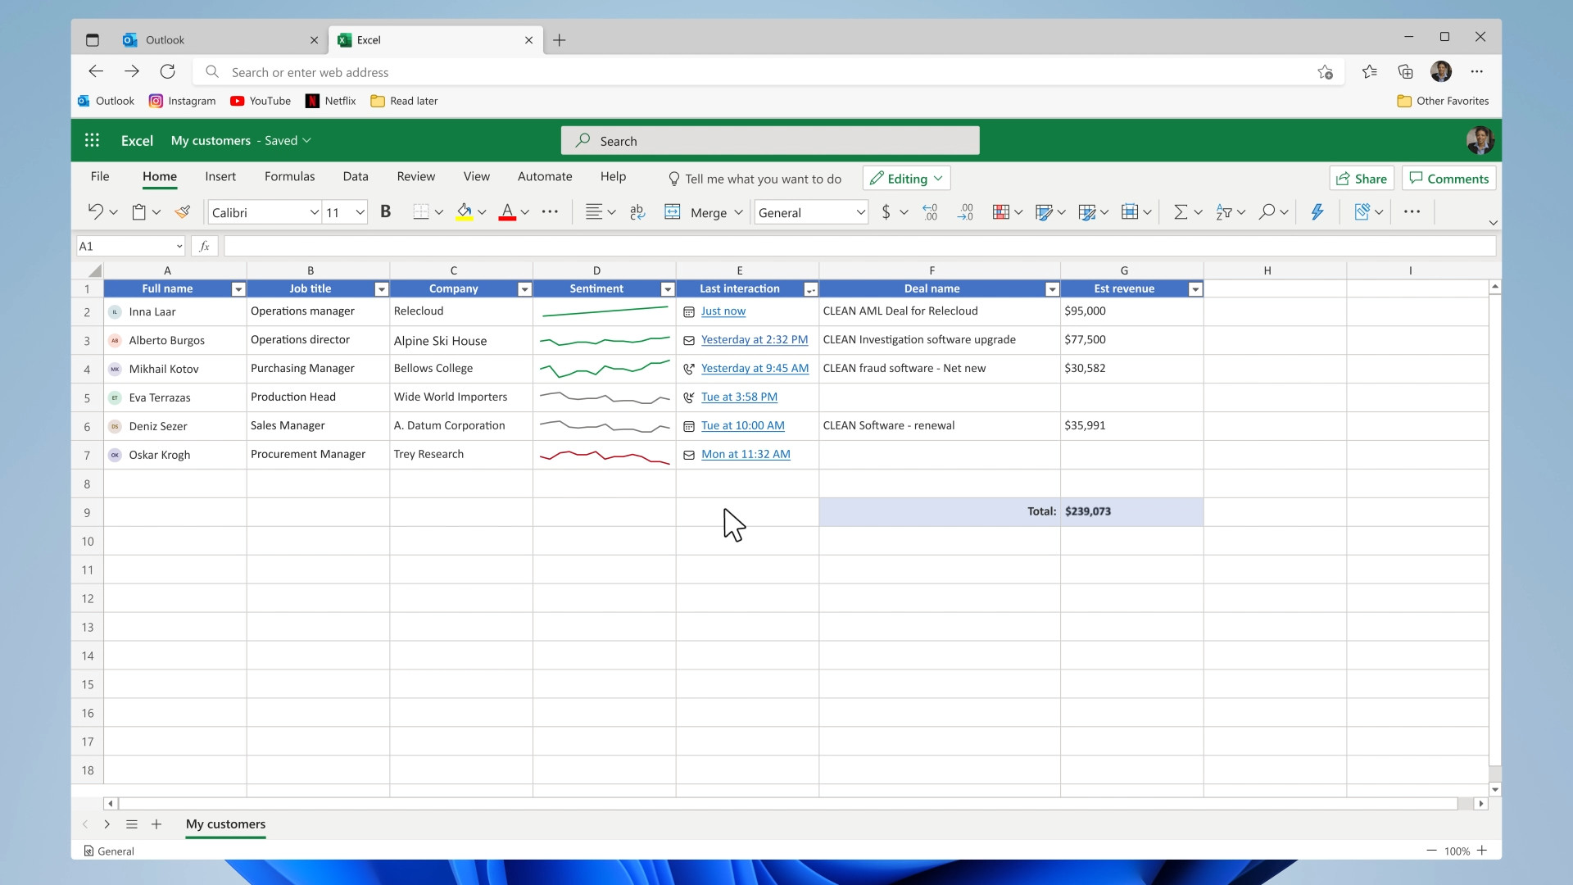The image size is (1573, 885).
Task: Click the Decrease Decimal icon
Action: coord(966,212)
